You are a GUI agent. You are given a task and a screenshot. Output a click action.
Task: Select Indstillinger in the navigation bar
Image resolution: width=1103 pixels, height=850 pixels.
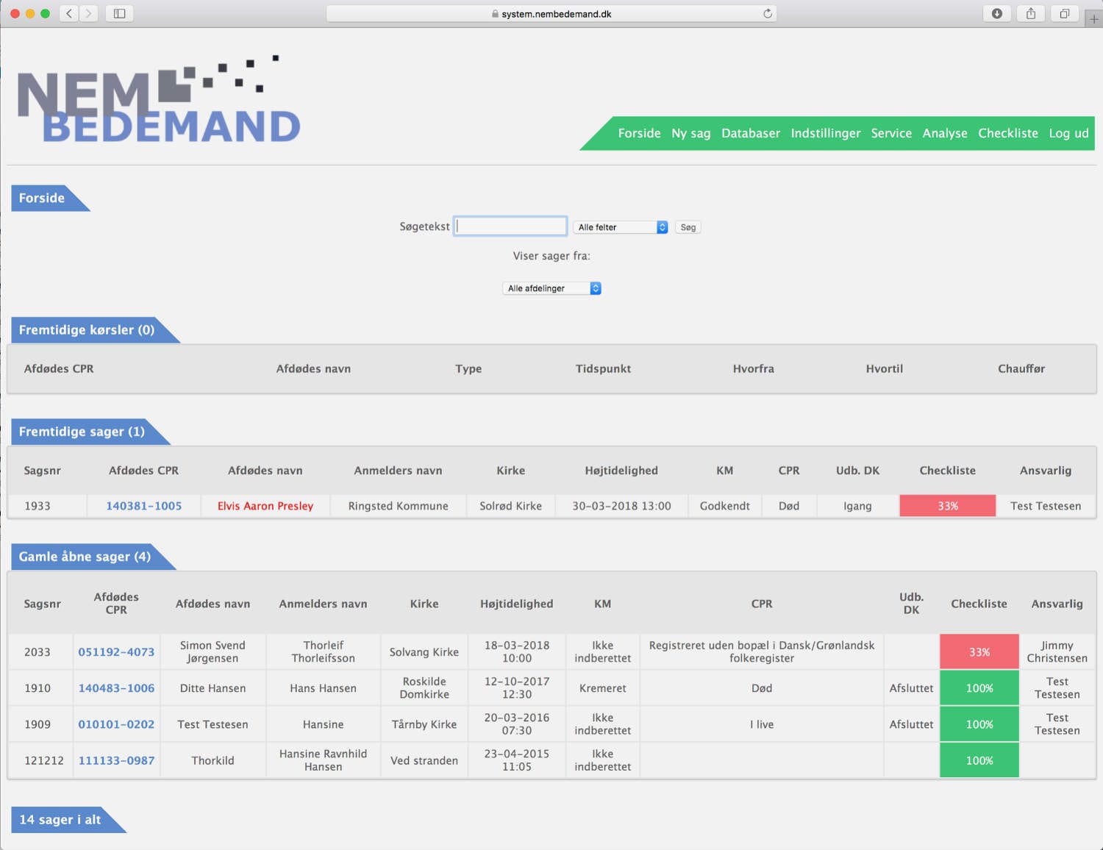coord(825,133)
